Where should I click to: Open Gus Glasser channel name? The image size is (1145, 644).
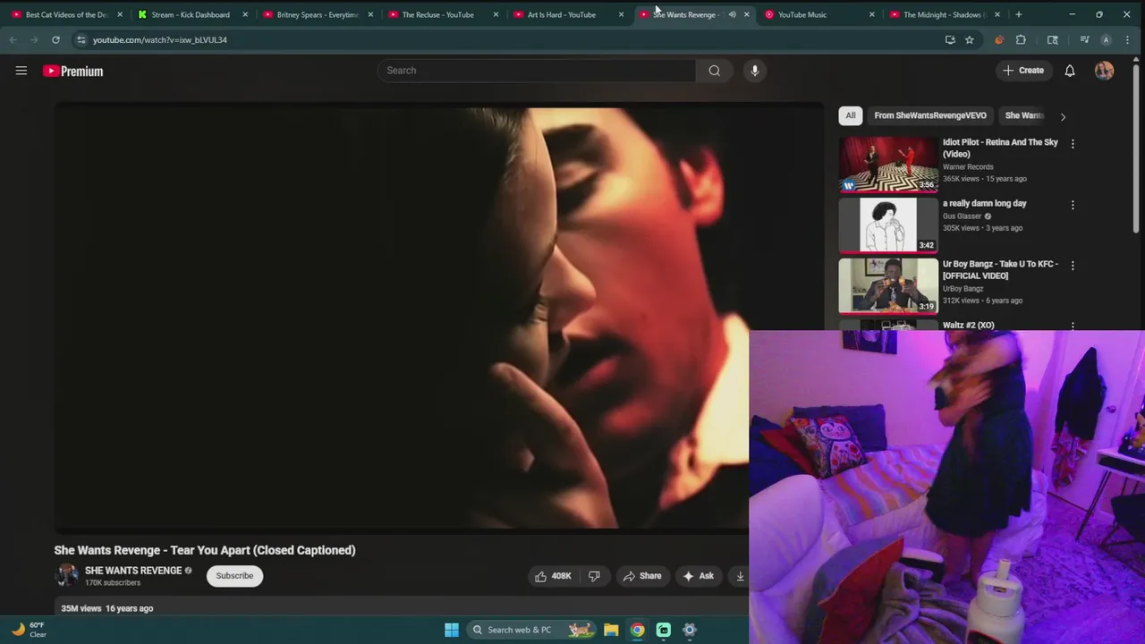tap(963, 216)
